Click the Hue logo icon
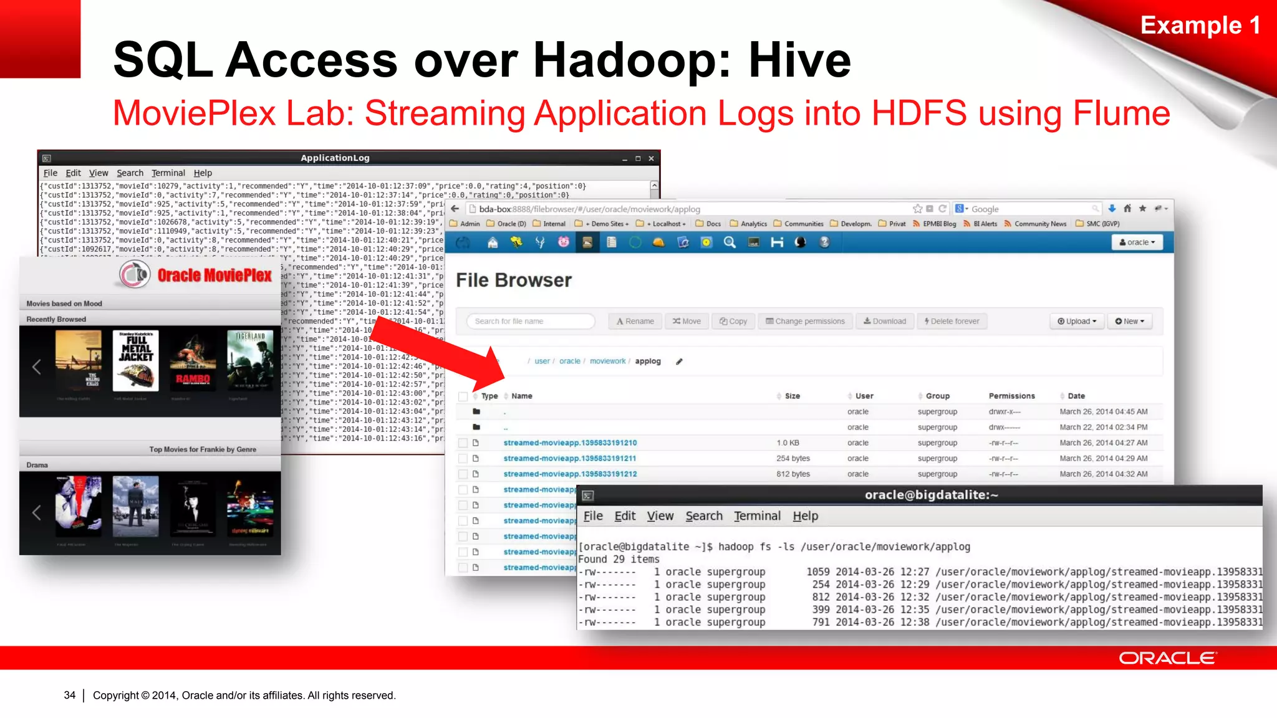 point(463,242)
